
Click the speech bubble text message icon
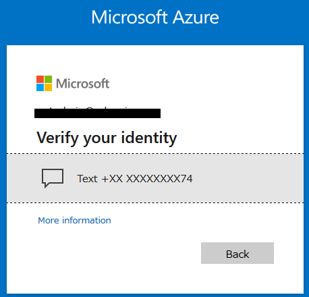(x=53, y=178)
